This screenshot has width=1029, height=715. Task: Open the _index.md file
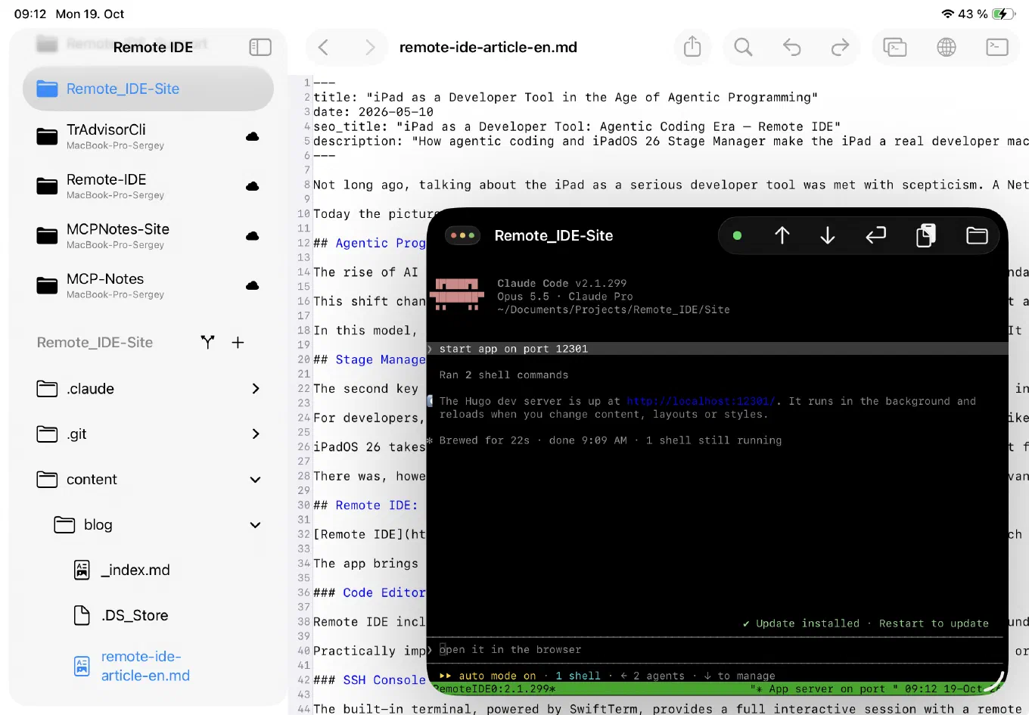click(x=135, y=570)
